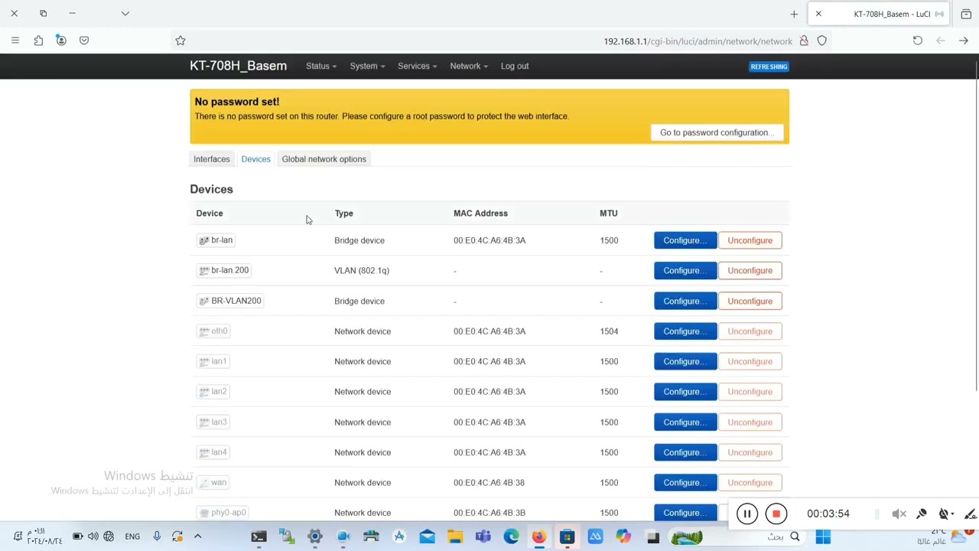Open Settings gear from the taskbar
Image resolution: width=979 pixels, height=551 pixels.
click(315, 537)
